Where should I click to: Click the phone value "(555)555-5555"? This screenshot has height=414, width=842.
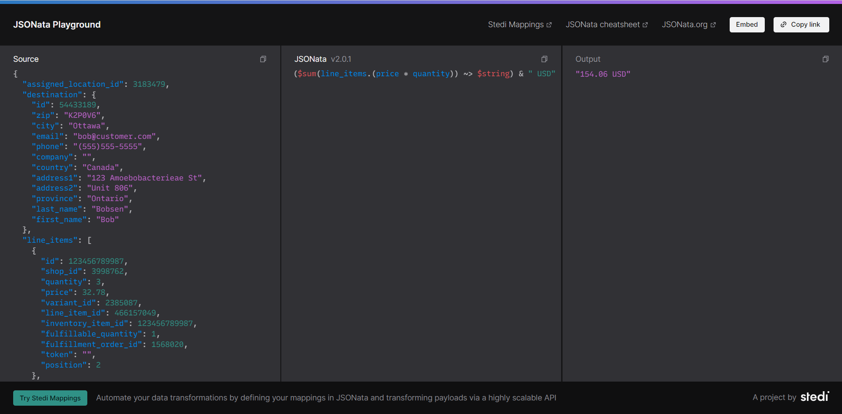pos(108,146)
